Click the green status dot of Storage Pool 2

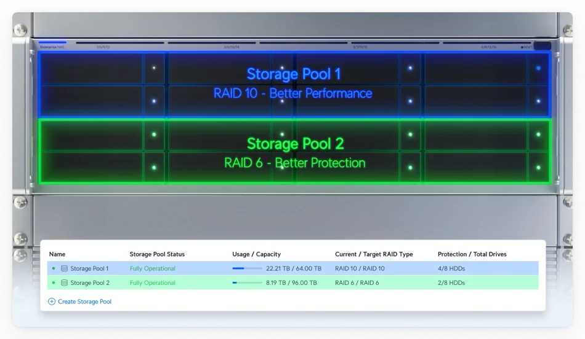(54, 283)
